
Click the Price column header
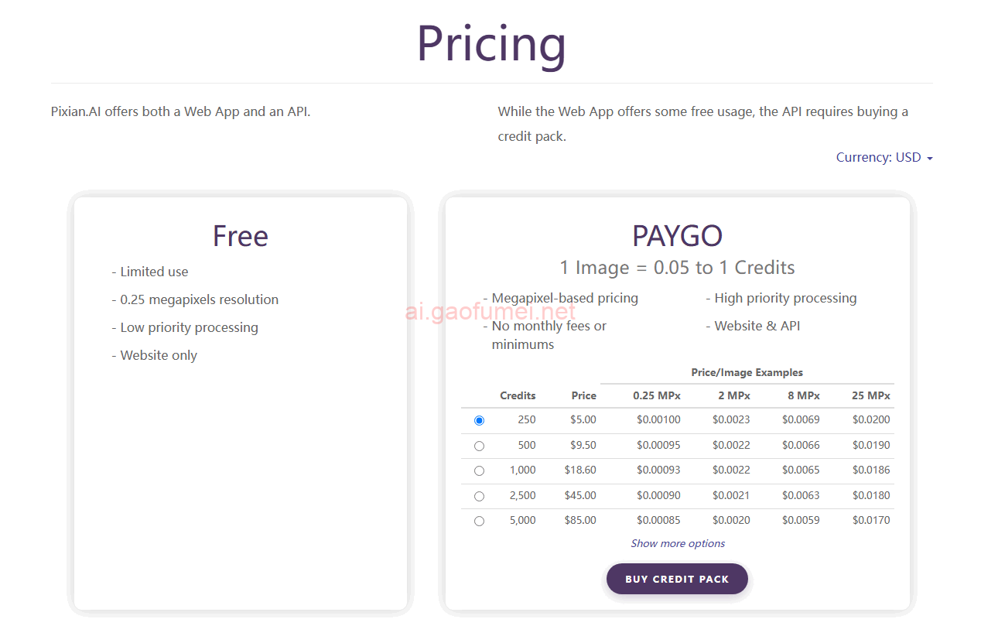(x=583, y=395)
